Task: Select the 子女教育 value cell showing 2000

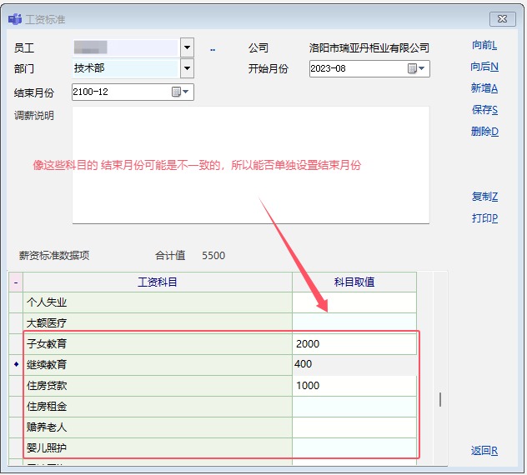Action: point(354,343)
